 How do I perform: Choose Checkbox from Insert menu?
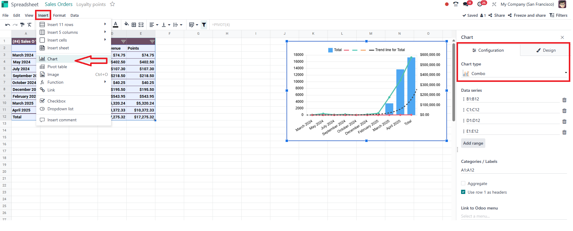tap(73, 101)
